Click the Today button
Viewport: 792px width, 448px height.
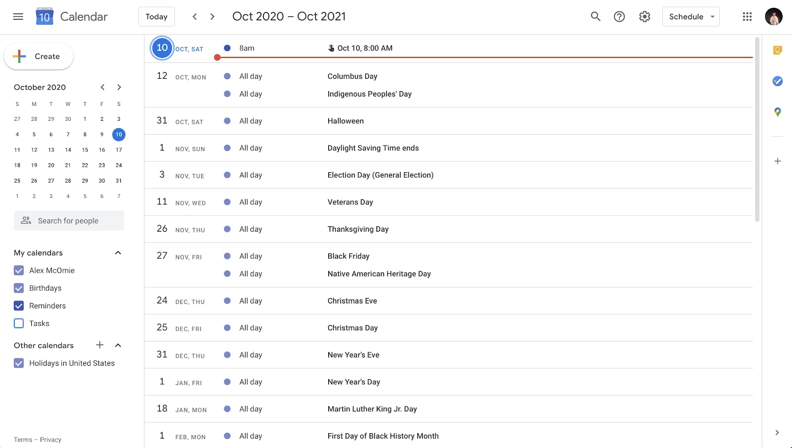coord(156,16)
